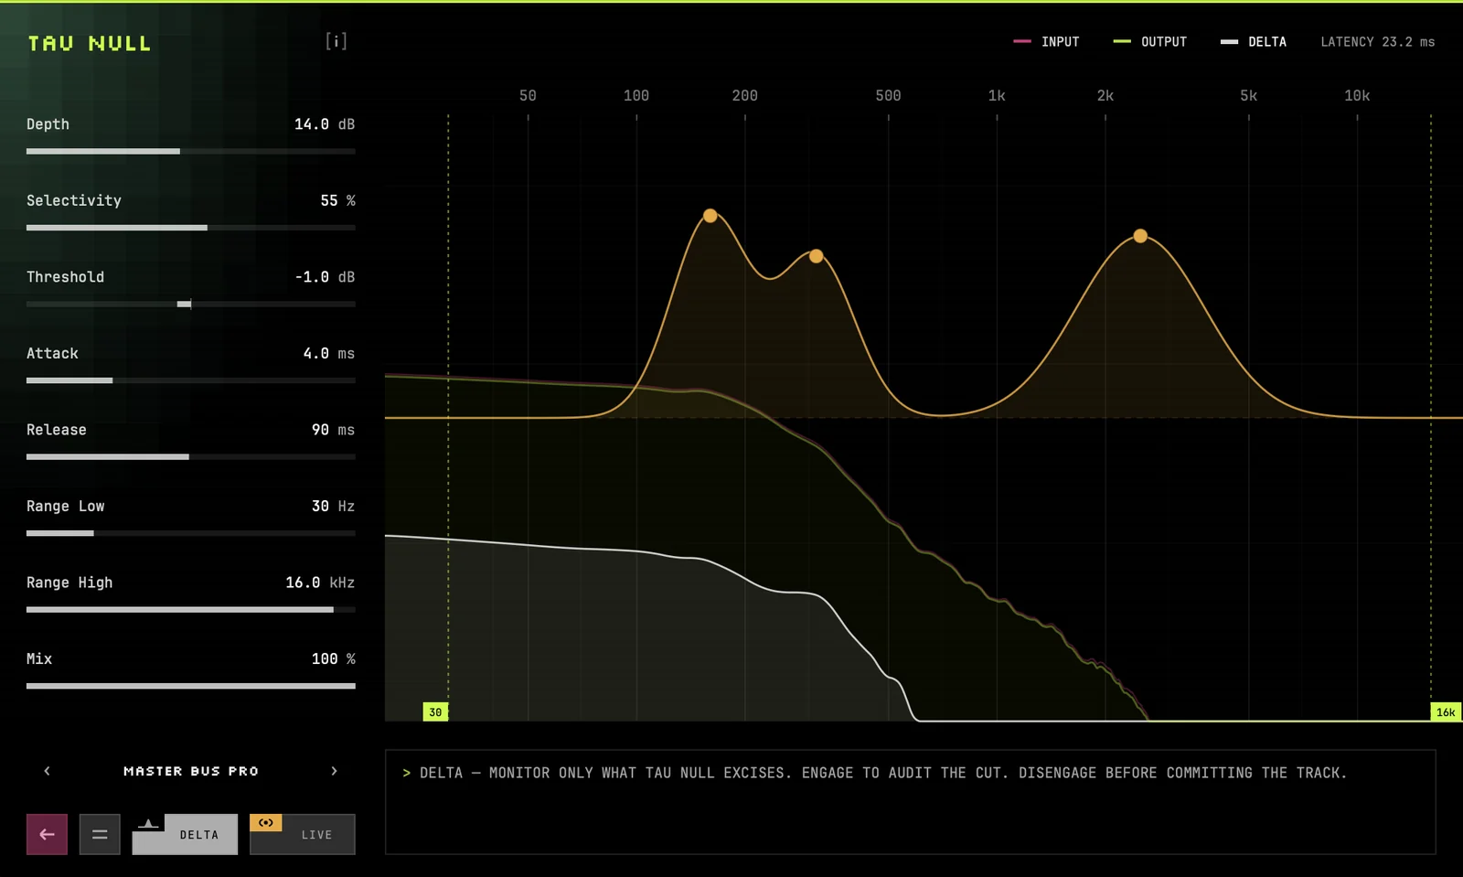Viewport: 1463px width, 877px height.
Task: Go to next preset with right chevron
Action: click(334, 771)
